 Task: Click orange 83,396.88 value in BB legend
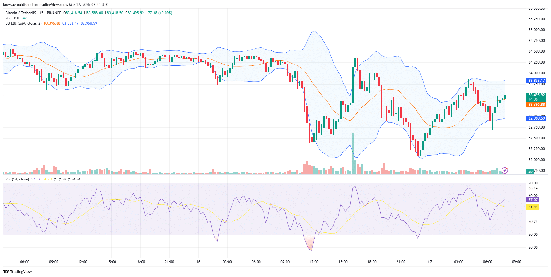coord(52,23)
